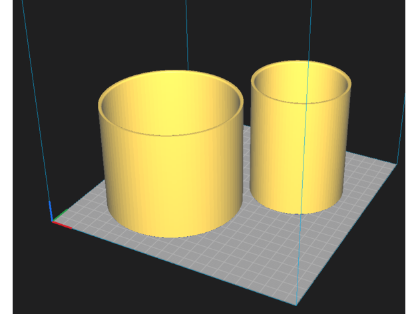The image size is (418, 314).
Task: Click the front bottom corner of build plate
Action: coord(297,305)
